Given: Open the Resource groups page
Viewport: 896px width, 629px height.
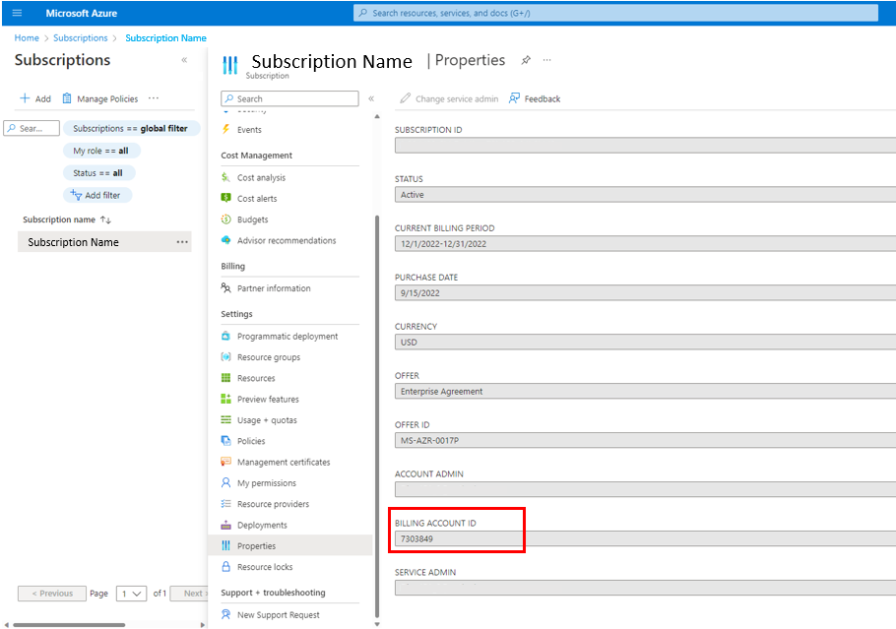Looking at the screenshot, I should pos(268,357).
